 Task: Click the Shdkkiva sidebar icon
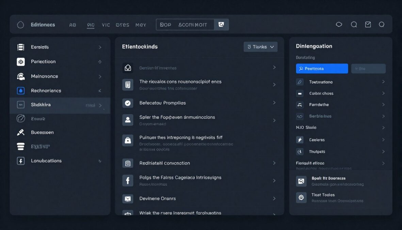[x=21, y=105]
